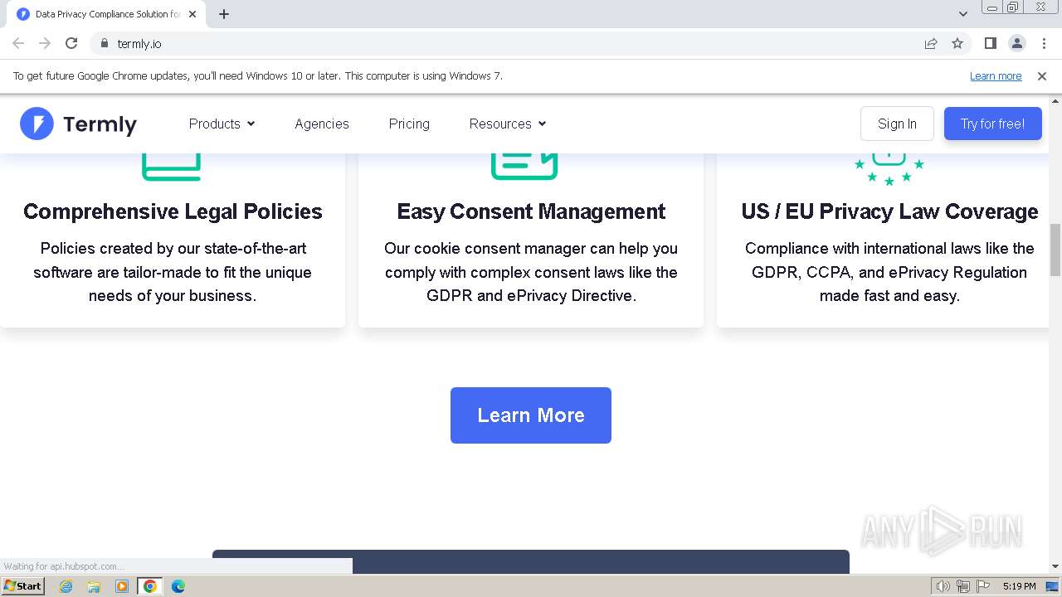Open the Chrome profile avatar
This screenshot has height=597, width=1062.
coord(1016,43)
